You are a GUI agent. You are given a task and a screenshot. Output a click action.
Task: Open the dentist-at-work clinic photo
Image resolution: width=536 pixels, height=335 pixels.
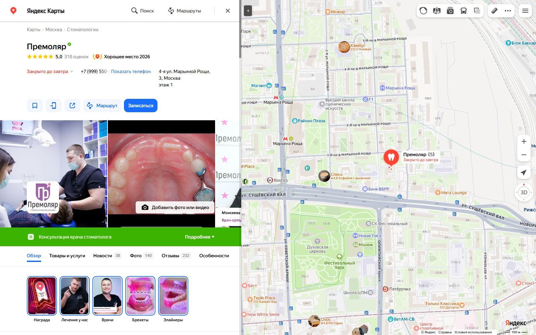(x=54, y=174)
